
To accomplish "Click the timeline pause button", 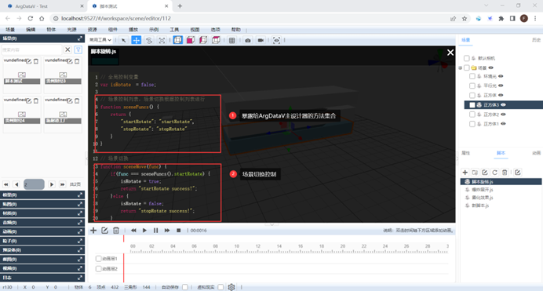I will coord(156,231).
